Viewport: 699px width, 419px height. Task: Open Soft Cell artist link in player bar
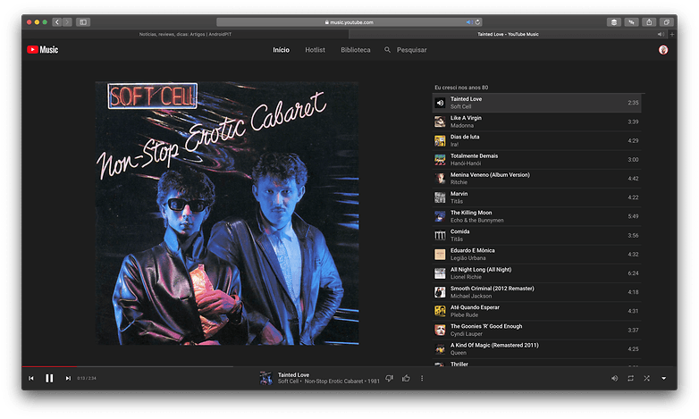point(288,381)
